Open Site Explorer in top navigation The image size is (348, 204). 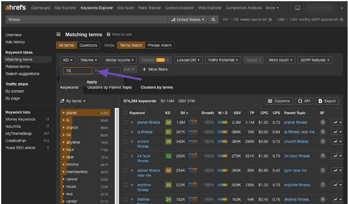pos(65,8)
